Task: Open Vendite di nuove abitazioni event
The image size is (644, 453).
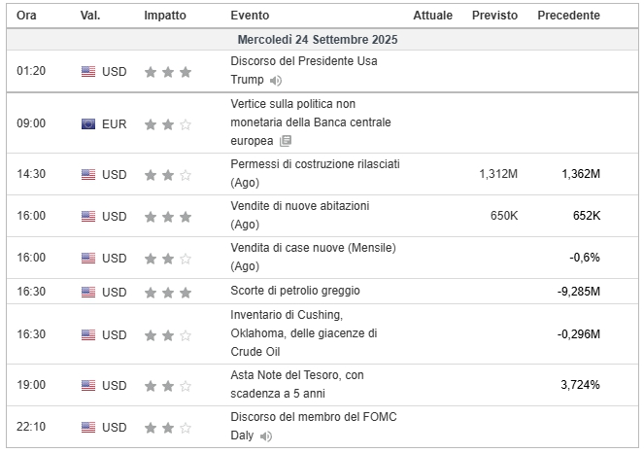Action: coord(299,206)
